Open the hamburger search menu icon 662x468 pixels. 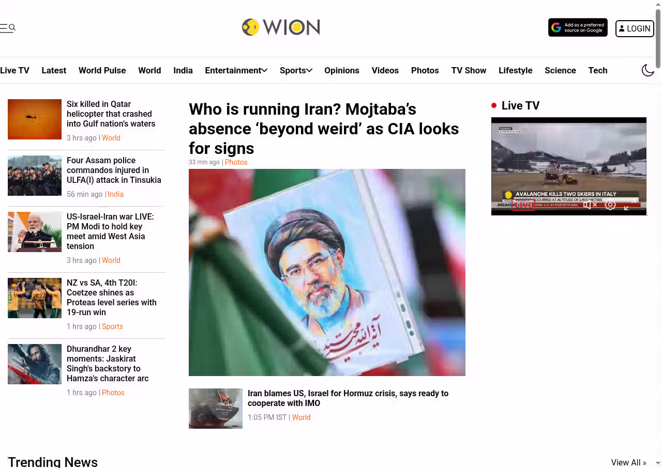[x=8, y=28]
